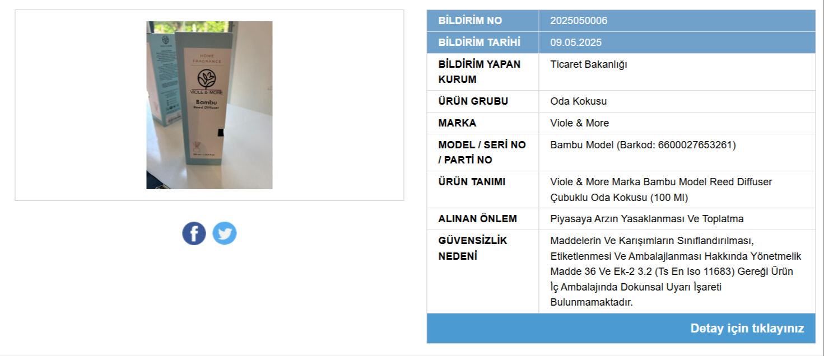Share the notice on Facebook
The height and width of the screenshot is (356, 824).
click(194, 233)
